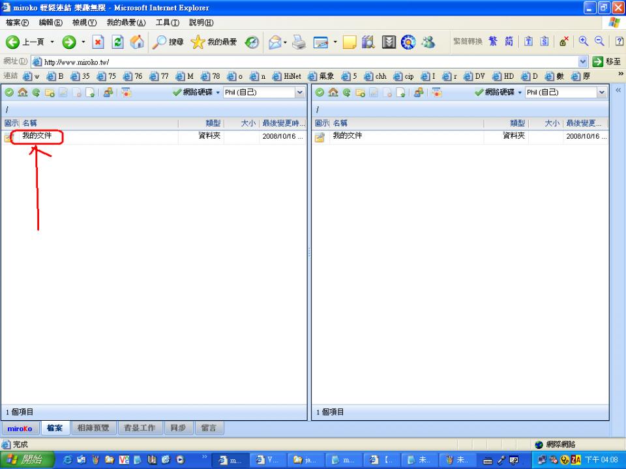Image resolution: width=626 pixels, height=469 pixels.
Task: Refresh the left pane file list
Action: pos(37,92)
